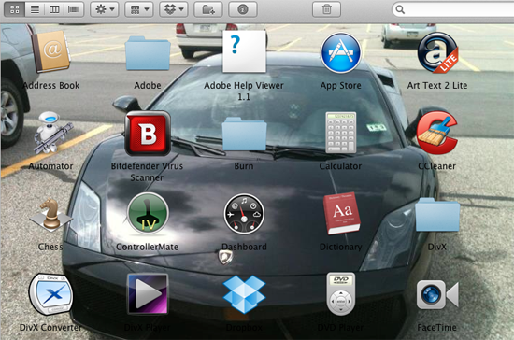
Task: Click the 'Dictionary' label text
Action: (340, 247)
